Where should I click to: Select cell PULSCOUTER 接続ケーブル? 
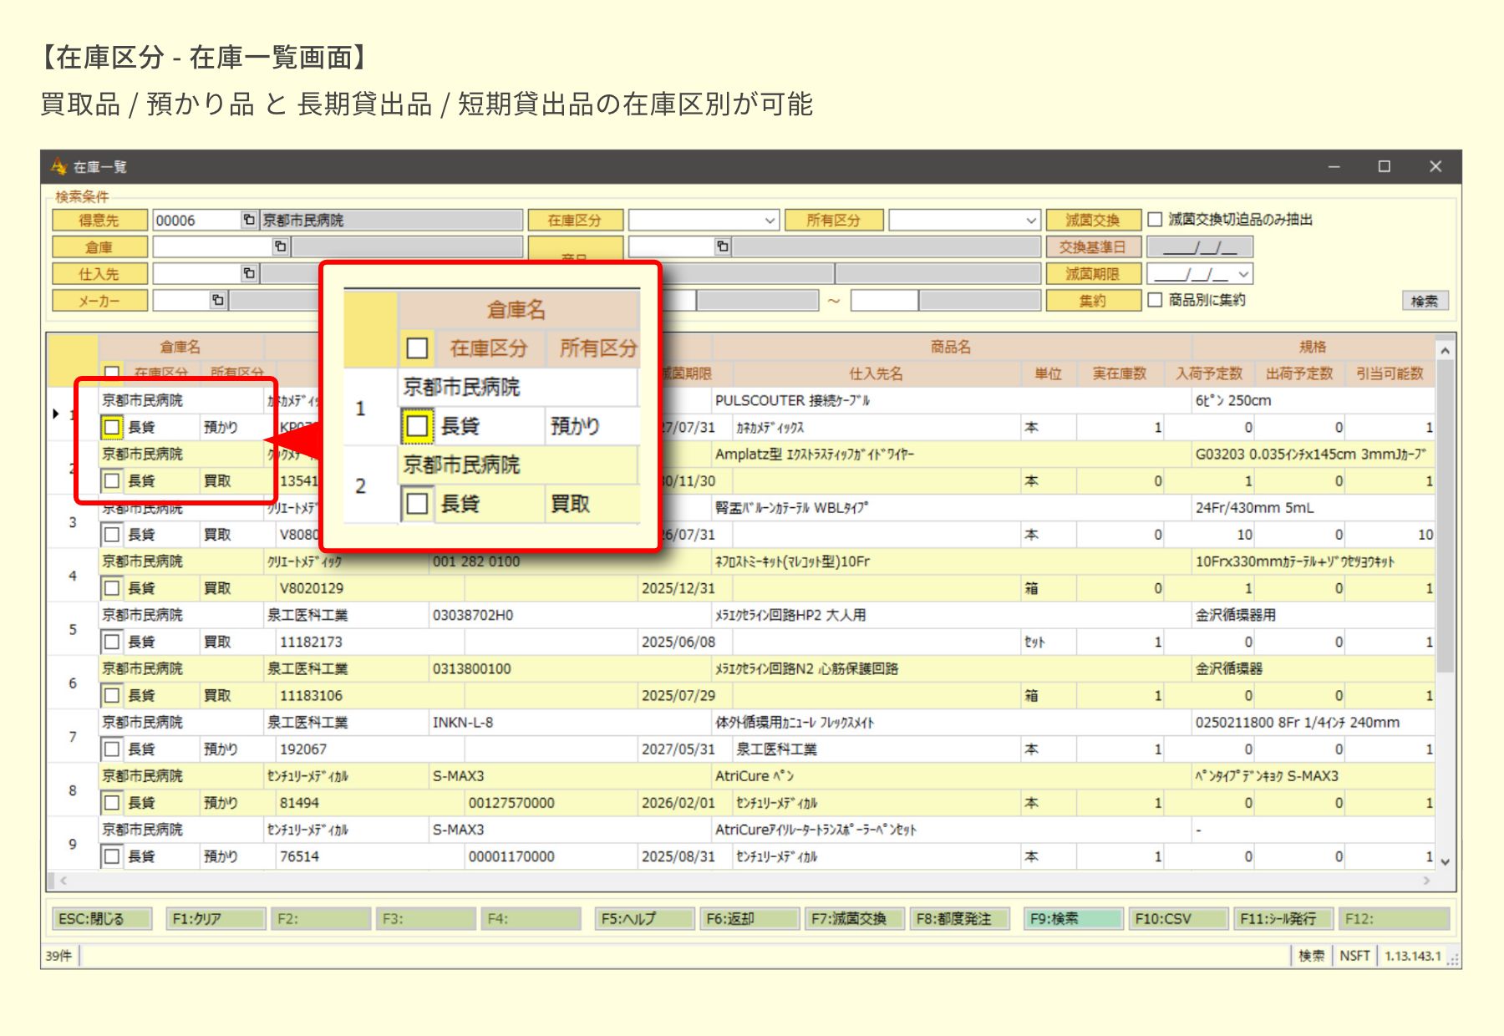[952, 400]
